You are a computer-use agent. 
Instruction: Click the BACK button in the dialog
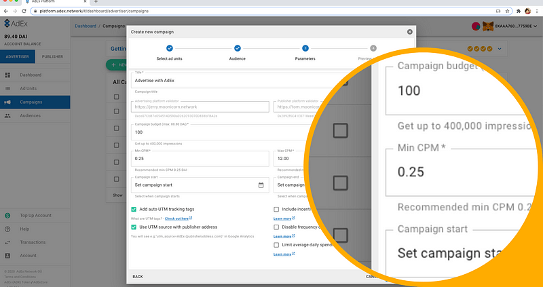tap(138, 277)
